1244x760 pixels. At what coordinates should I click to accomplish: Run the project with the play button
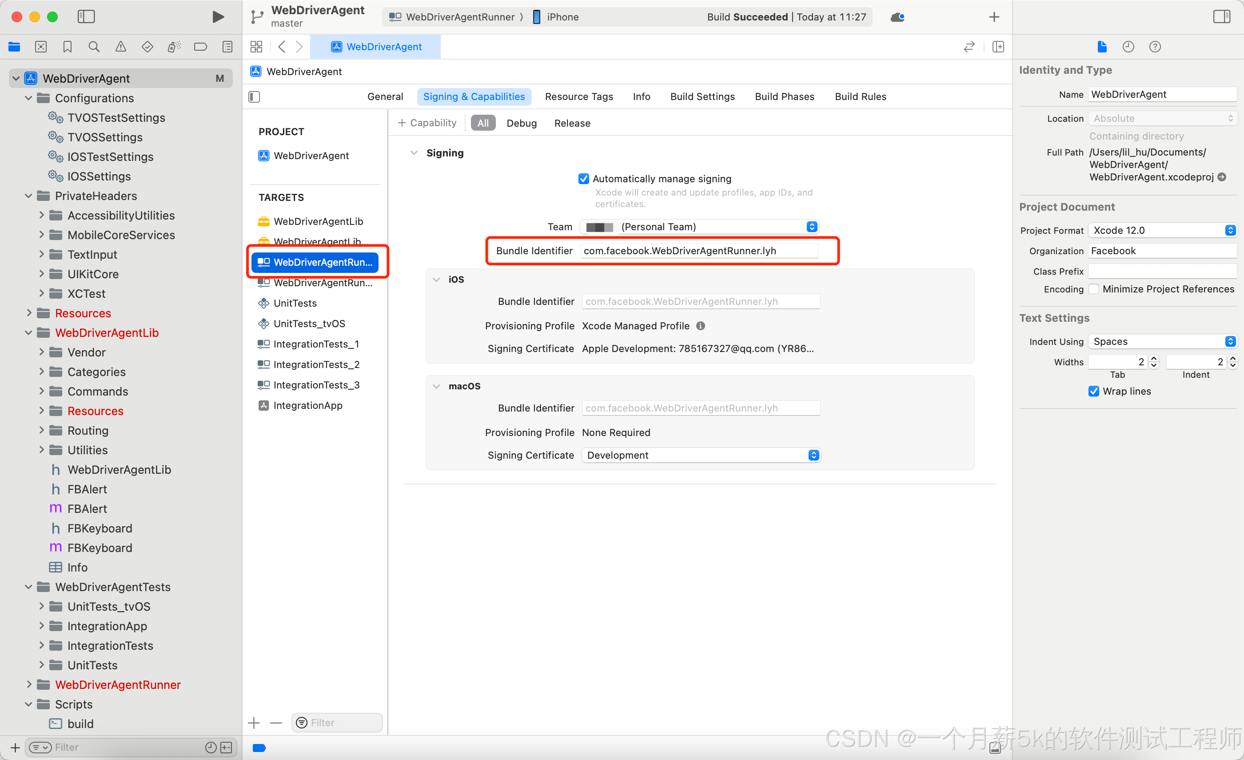coord(218,16)
